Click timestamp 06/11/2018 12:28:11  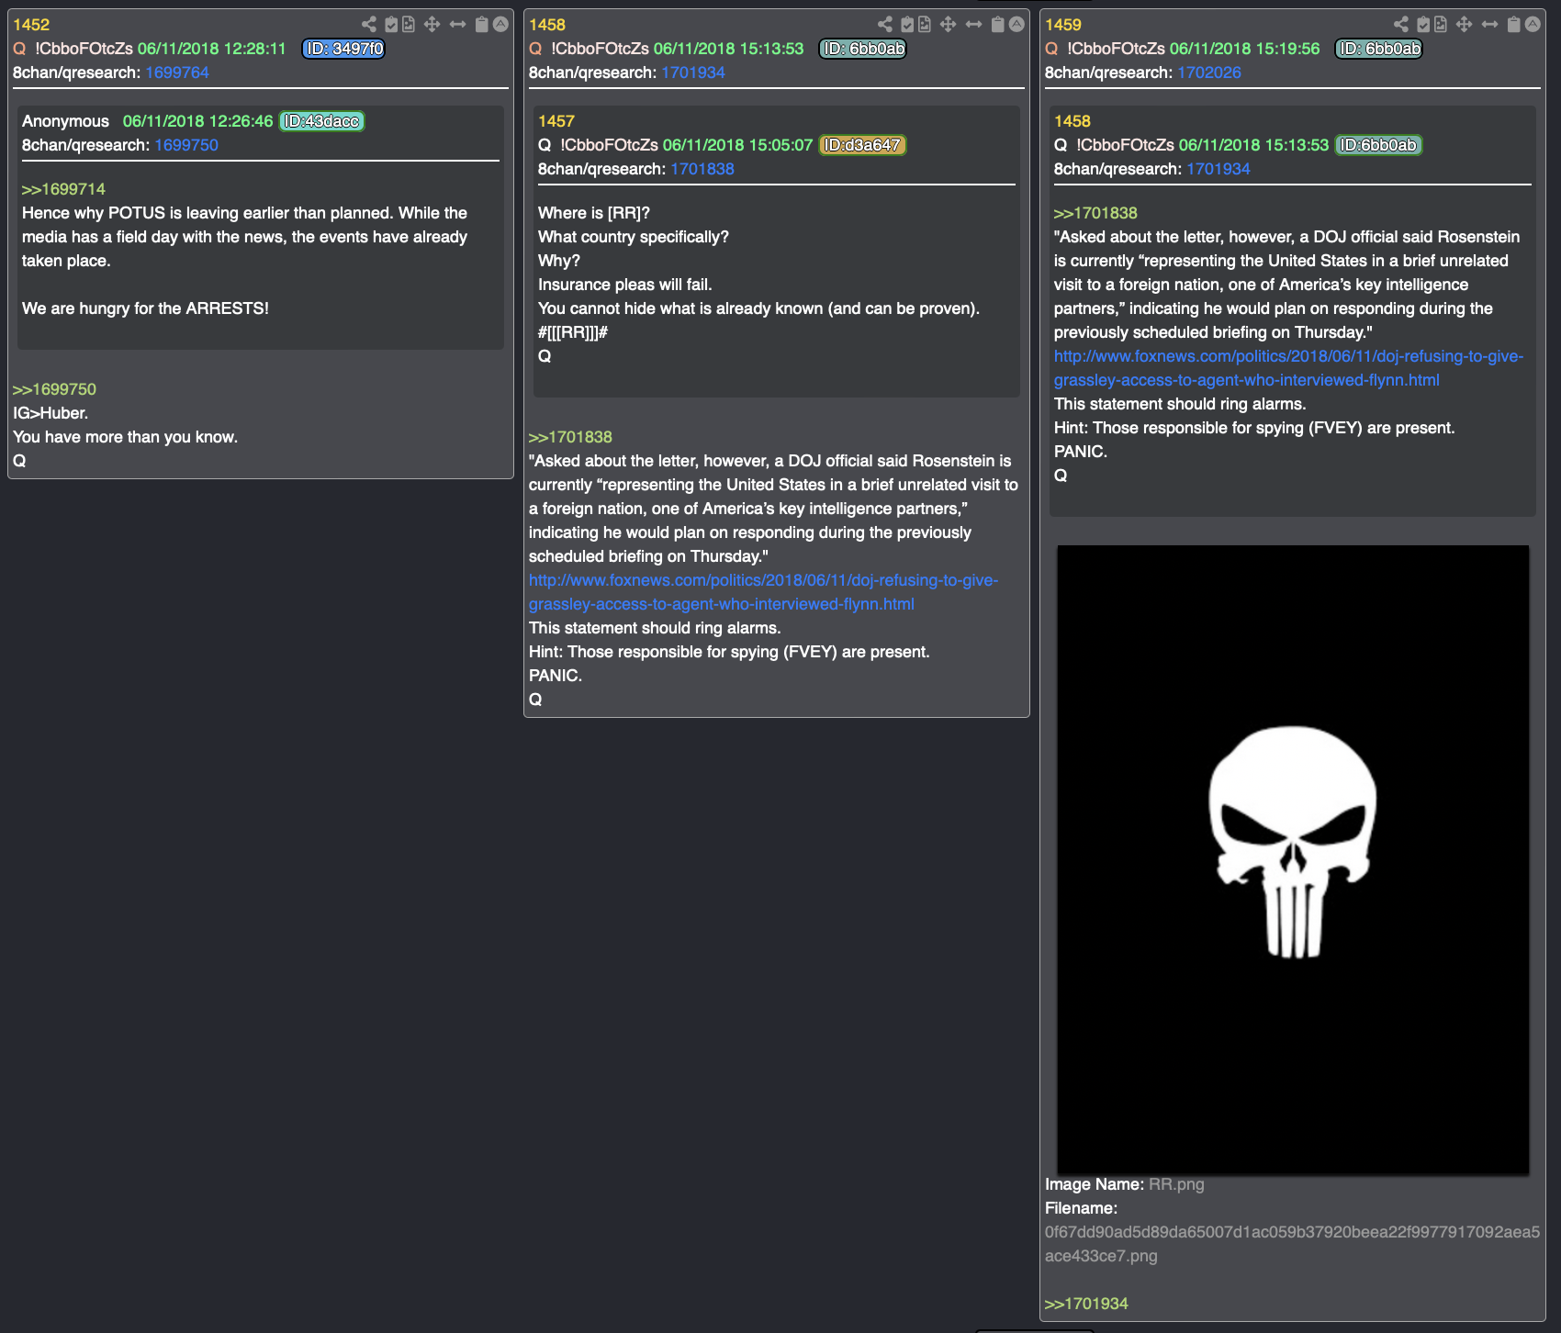click(212, 49)
